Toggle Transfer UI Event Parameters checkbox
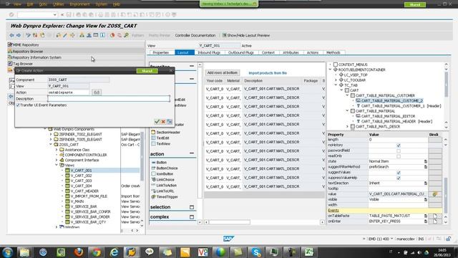 pyautogui.click(x=18, y=105)
